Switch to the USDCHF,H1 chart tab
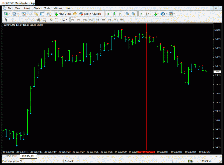The image size is (224, 165). 11,156
